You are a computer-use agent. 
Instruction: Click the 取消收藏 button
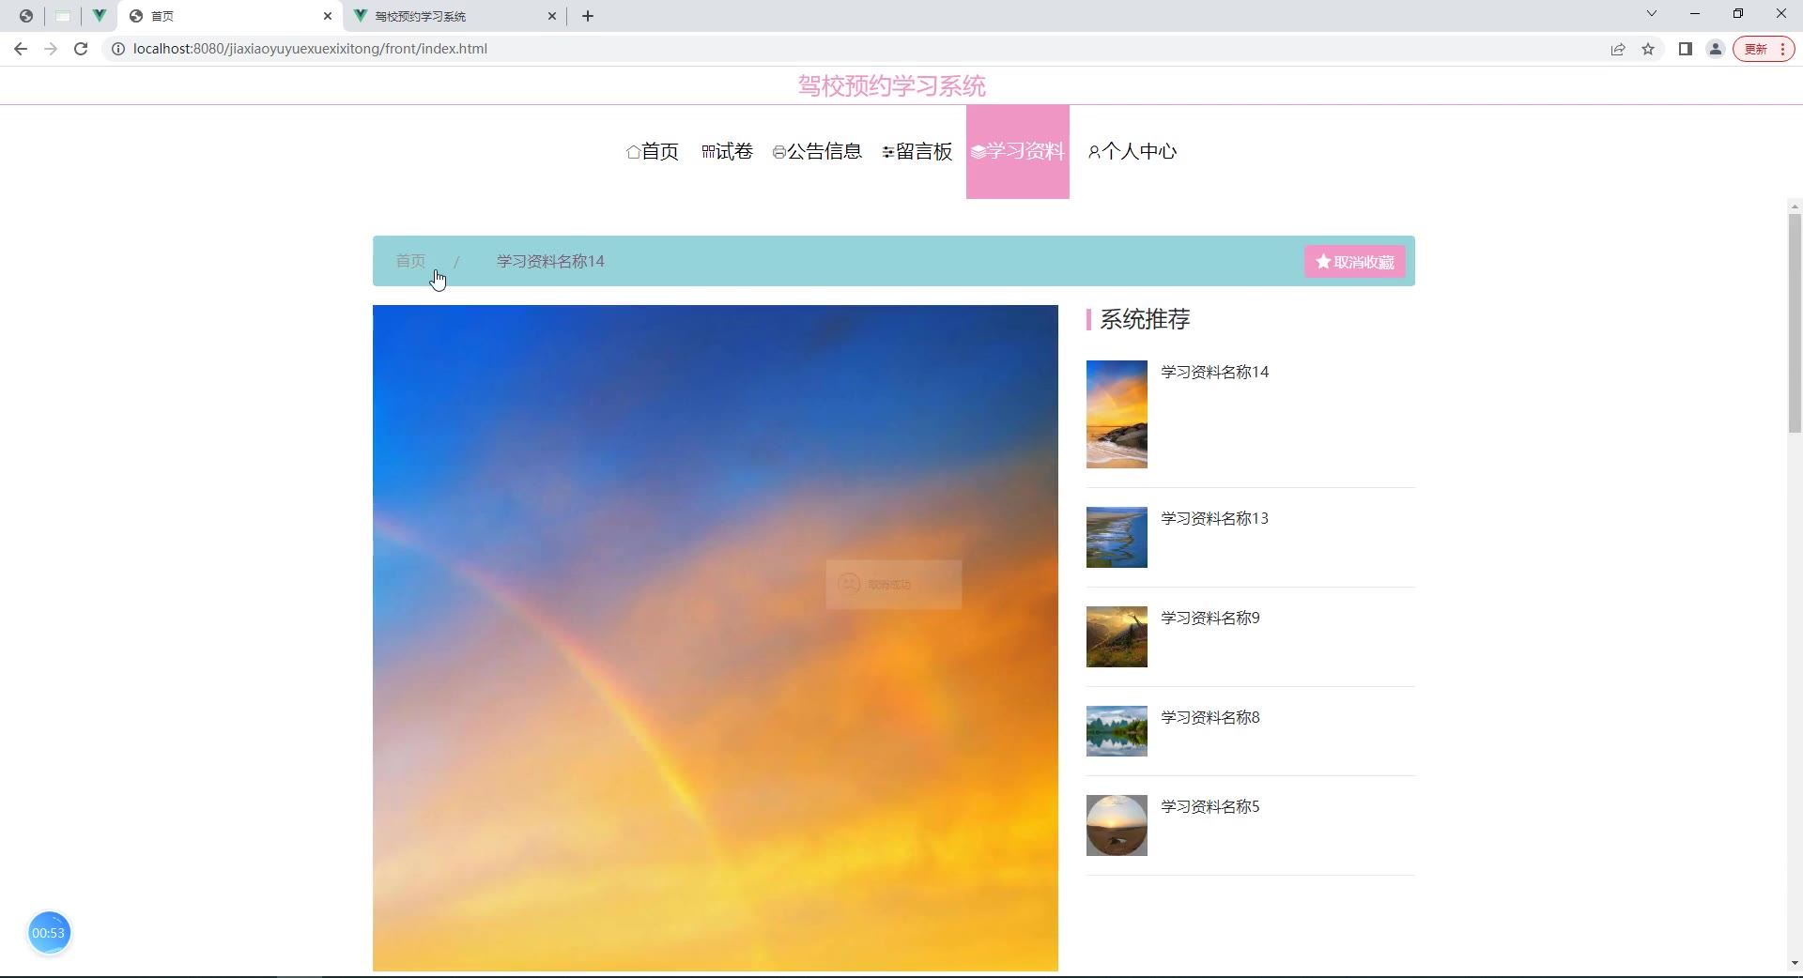pyautogui.click(x=1355, y=262)
